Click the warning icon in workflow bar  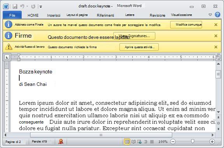click(9, 47)
